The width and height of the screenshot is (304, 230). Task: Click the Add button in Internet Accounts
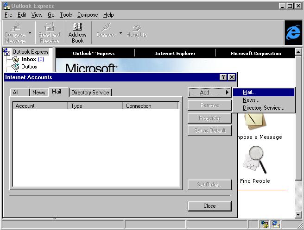pos(209,93)
